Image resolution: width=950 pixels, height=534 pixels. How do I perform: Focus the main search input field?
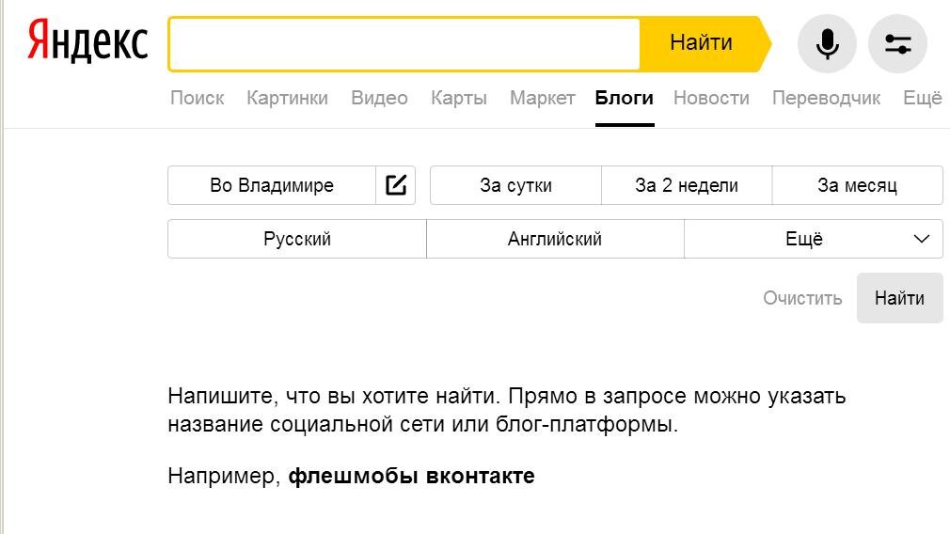pyautogui.click(x=404, y=43)
